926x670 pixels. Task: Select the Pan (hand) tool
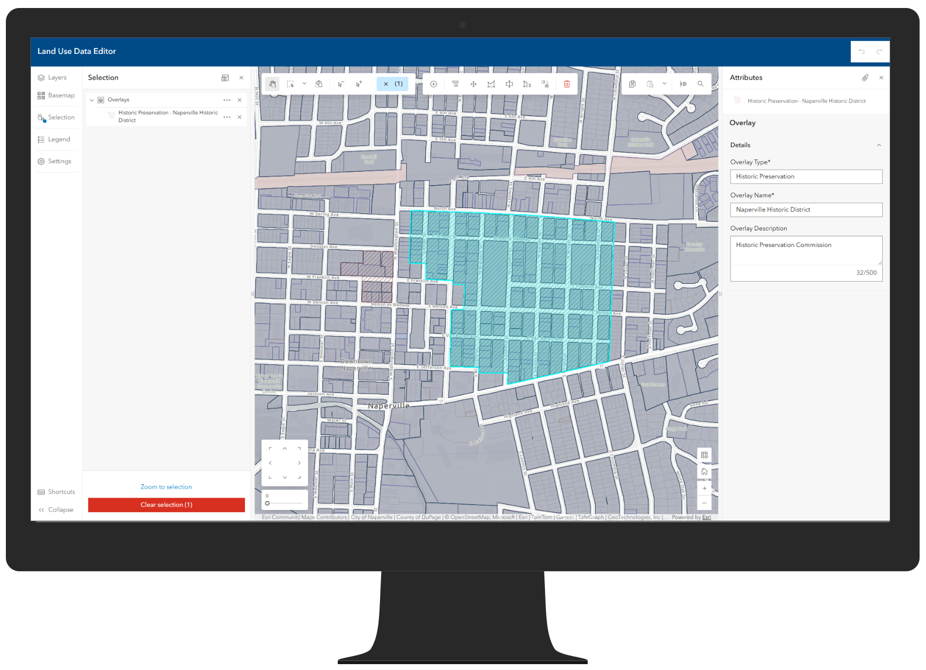click(273, 84)
